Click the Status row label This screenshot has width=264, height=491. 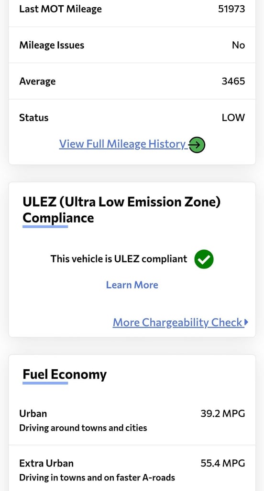point(34,118)
